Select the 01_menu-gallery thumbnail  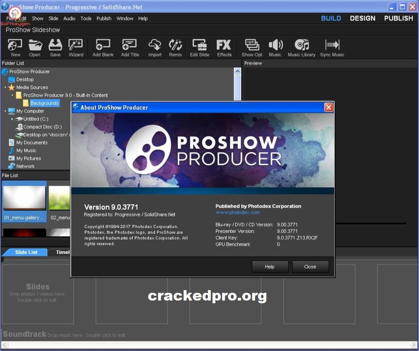click(24, 202)
